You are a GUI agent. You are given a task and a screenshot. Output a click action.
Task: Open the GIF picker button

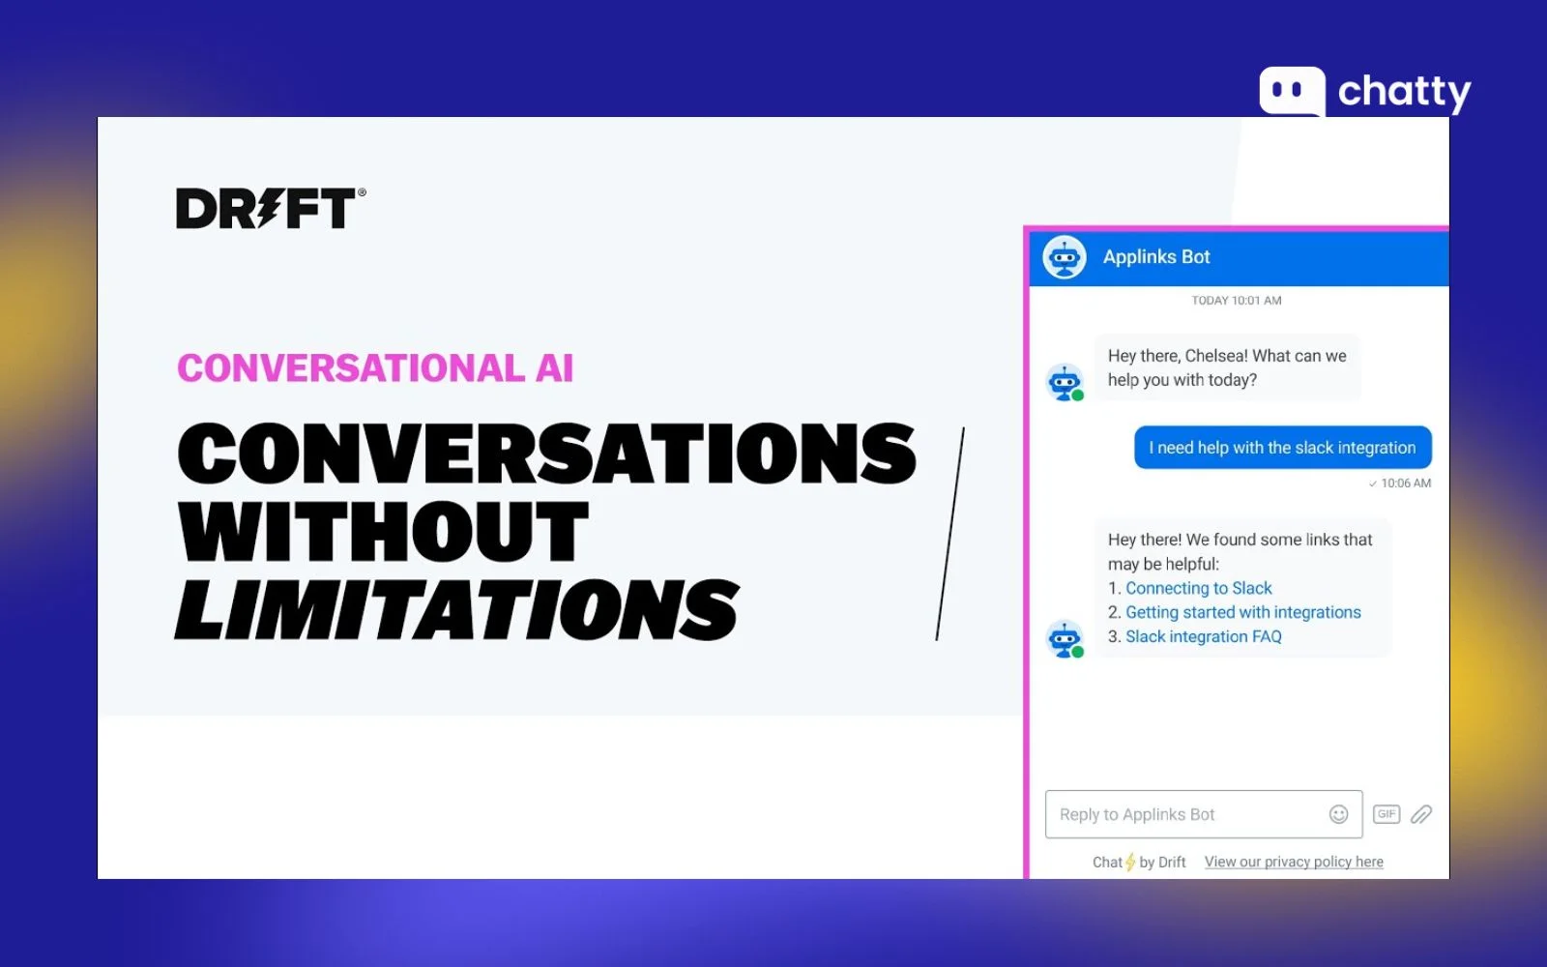coord(1386,814)
